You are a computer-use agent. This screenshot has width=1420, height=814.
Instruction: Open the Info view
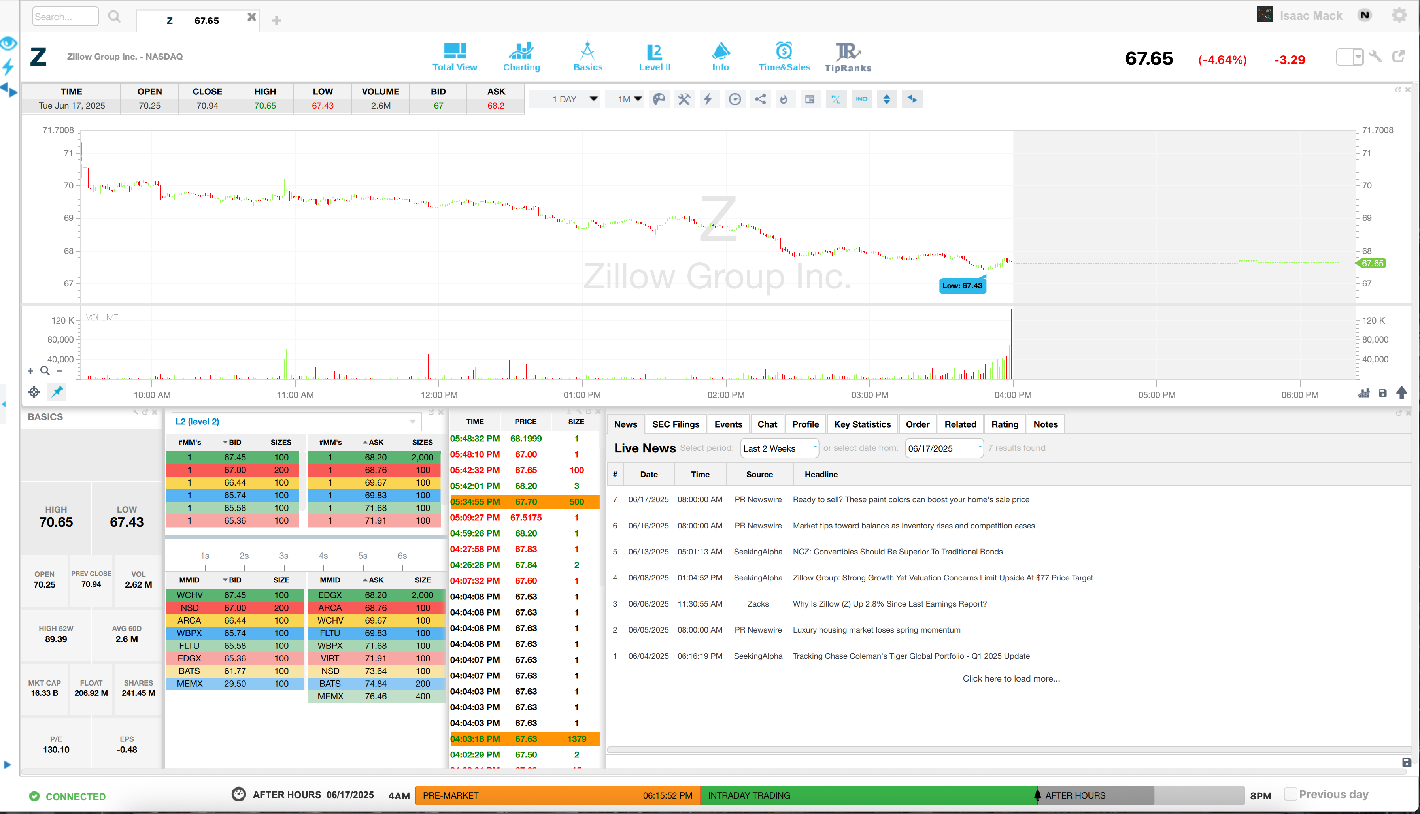pos(720,57)
